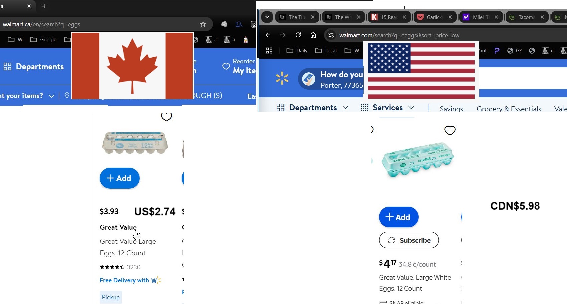Screen dimensions: 567x304
Task: Switch to the Garlicky browser tab
Action: pyautogui.click(x=435, y=17)
